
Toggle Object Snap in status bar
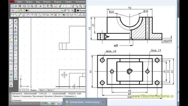coord(56,103)
